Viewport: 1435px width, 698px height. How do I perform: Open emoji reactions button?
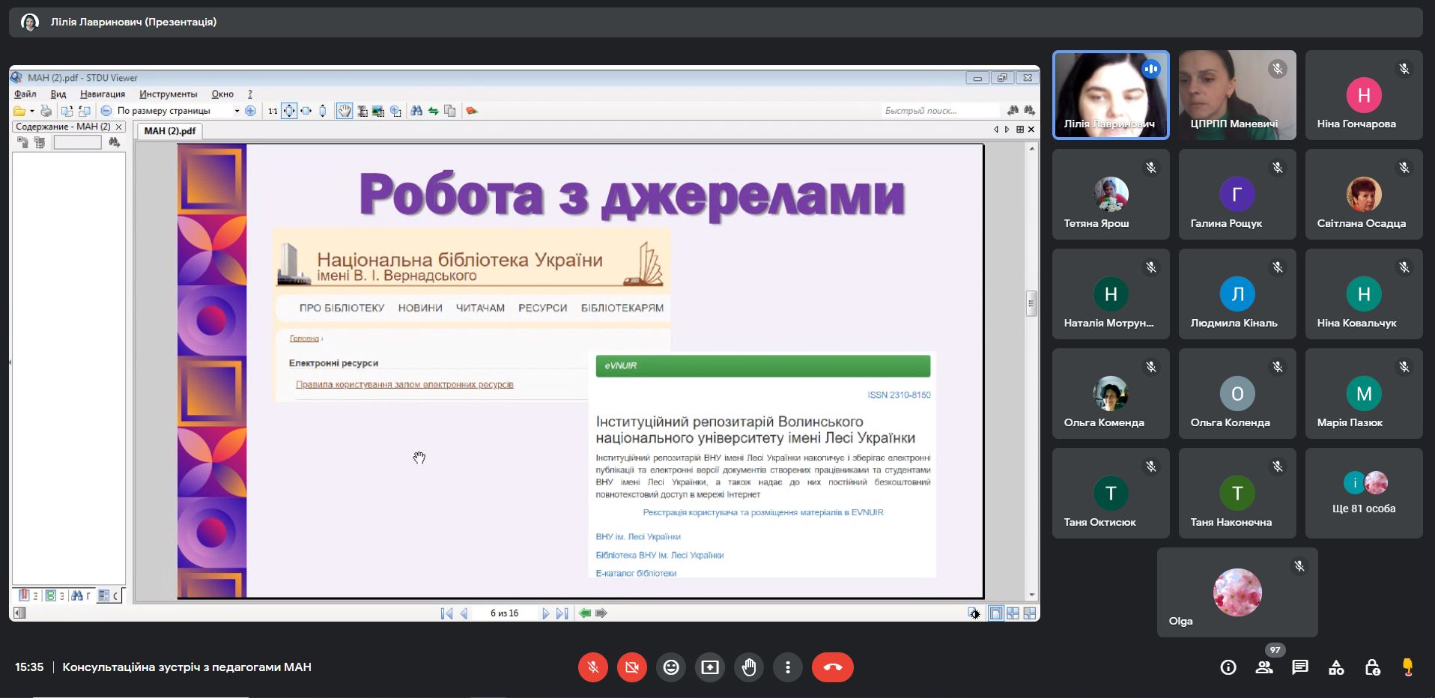[x=670, y=667]
